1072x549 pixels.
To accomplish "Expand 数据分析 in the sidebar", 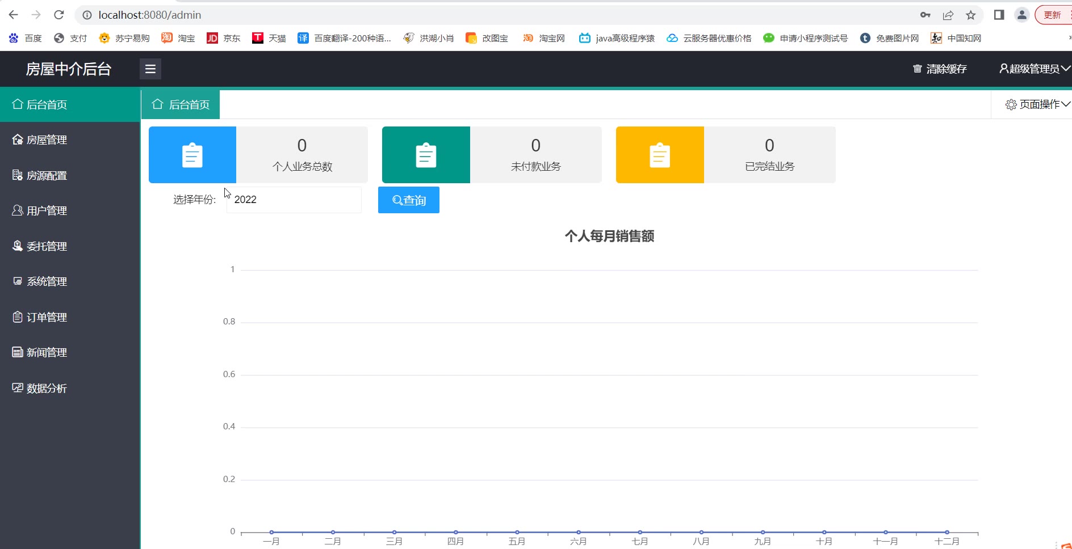I will 70,388.
